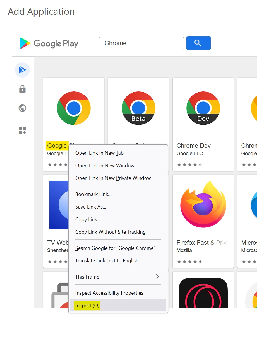Click the TV Web app title
This screenshot has height=339, width=257.
[58, 243]
